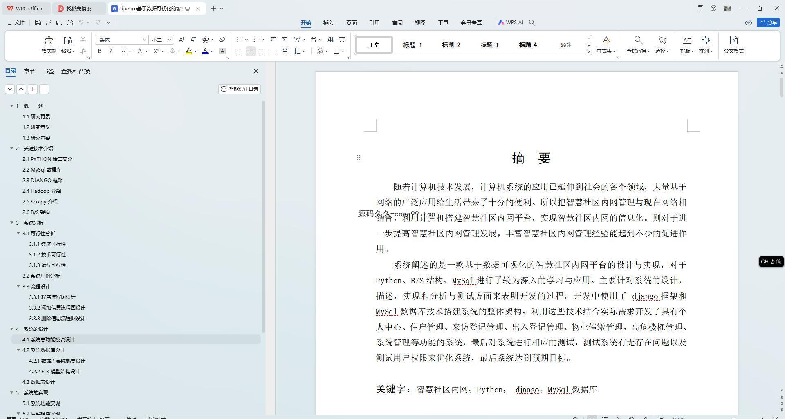Image resolution: width=785 pixels, height=419 pixels.
Task: Click the save icon in quick toolbar
Action: pyautogui.click(x=38, y=22)
